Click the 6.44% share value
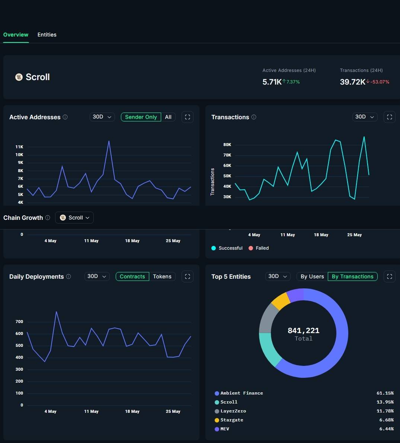This screenshot has height=443, width=400. (x=387, y=429)
